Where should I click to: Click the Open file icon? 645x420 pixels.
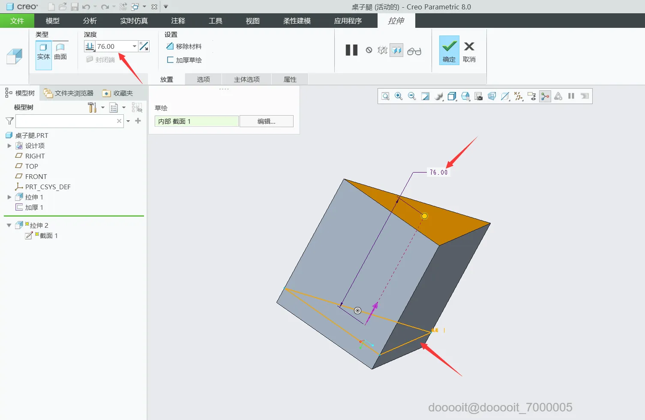pyautogui.click(x=63, y=7)
